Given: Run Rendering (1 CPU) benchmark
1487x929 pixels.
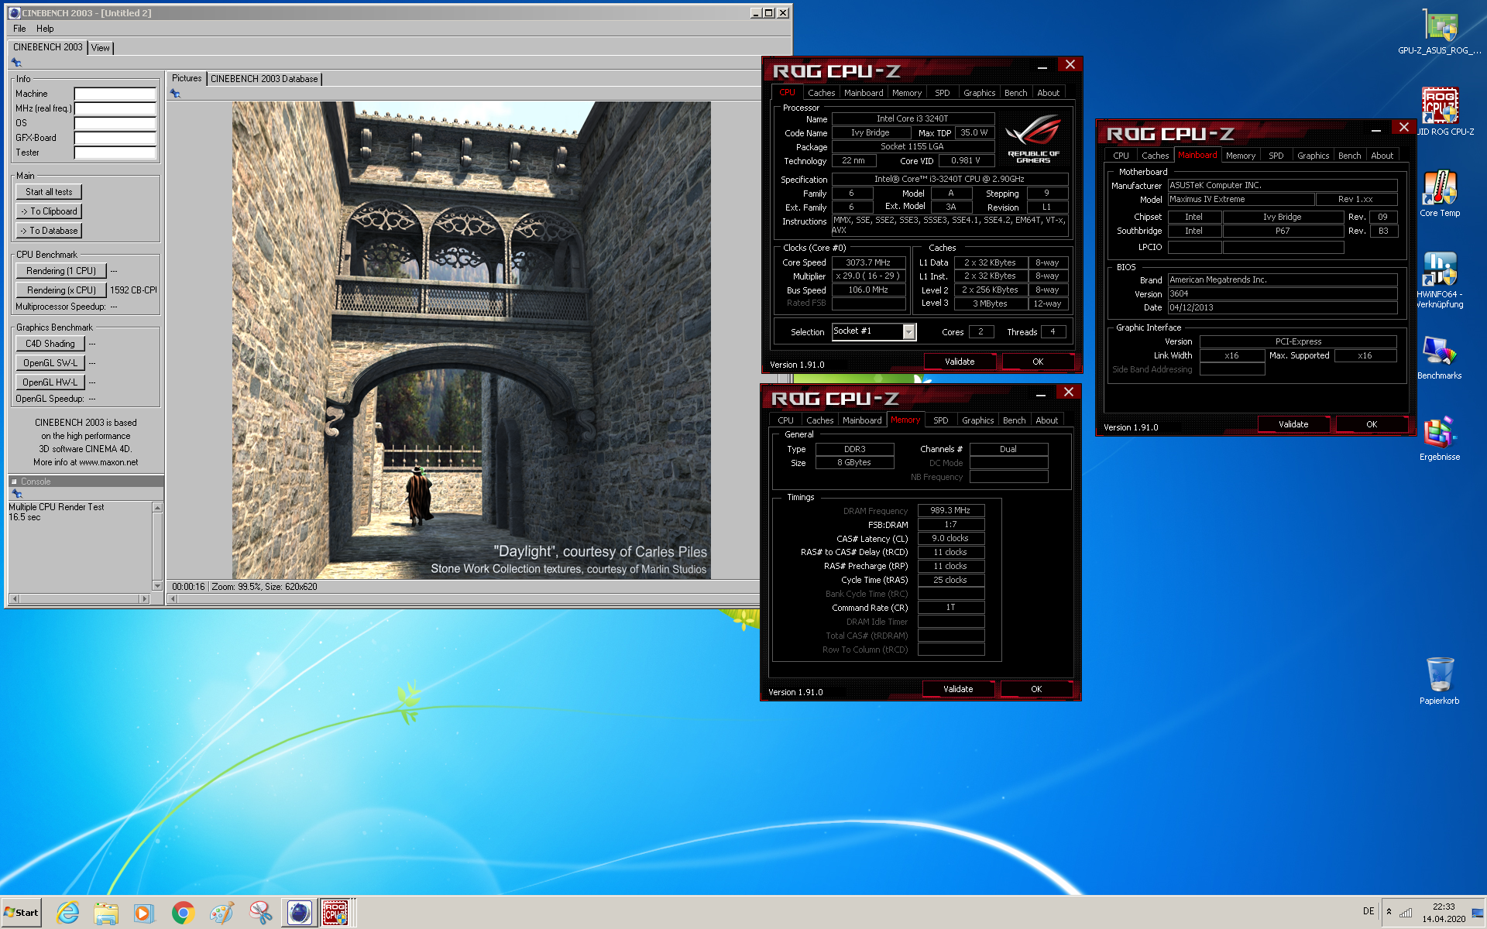Looking at the screenshot, I should pyautogui.click(x=61, y=271).
